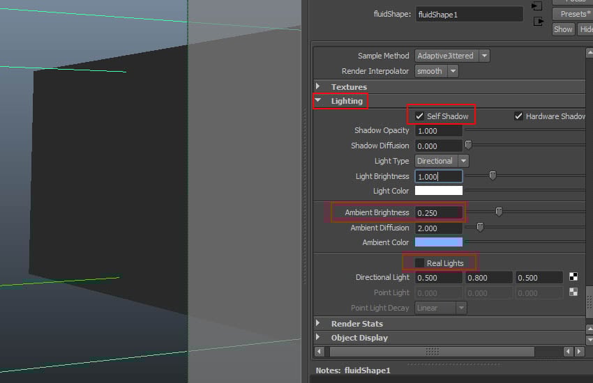Click the Ambient Brightness slider handle
The image size is (593, 383).
pyautogui.click(x=499, y=212)
